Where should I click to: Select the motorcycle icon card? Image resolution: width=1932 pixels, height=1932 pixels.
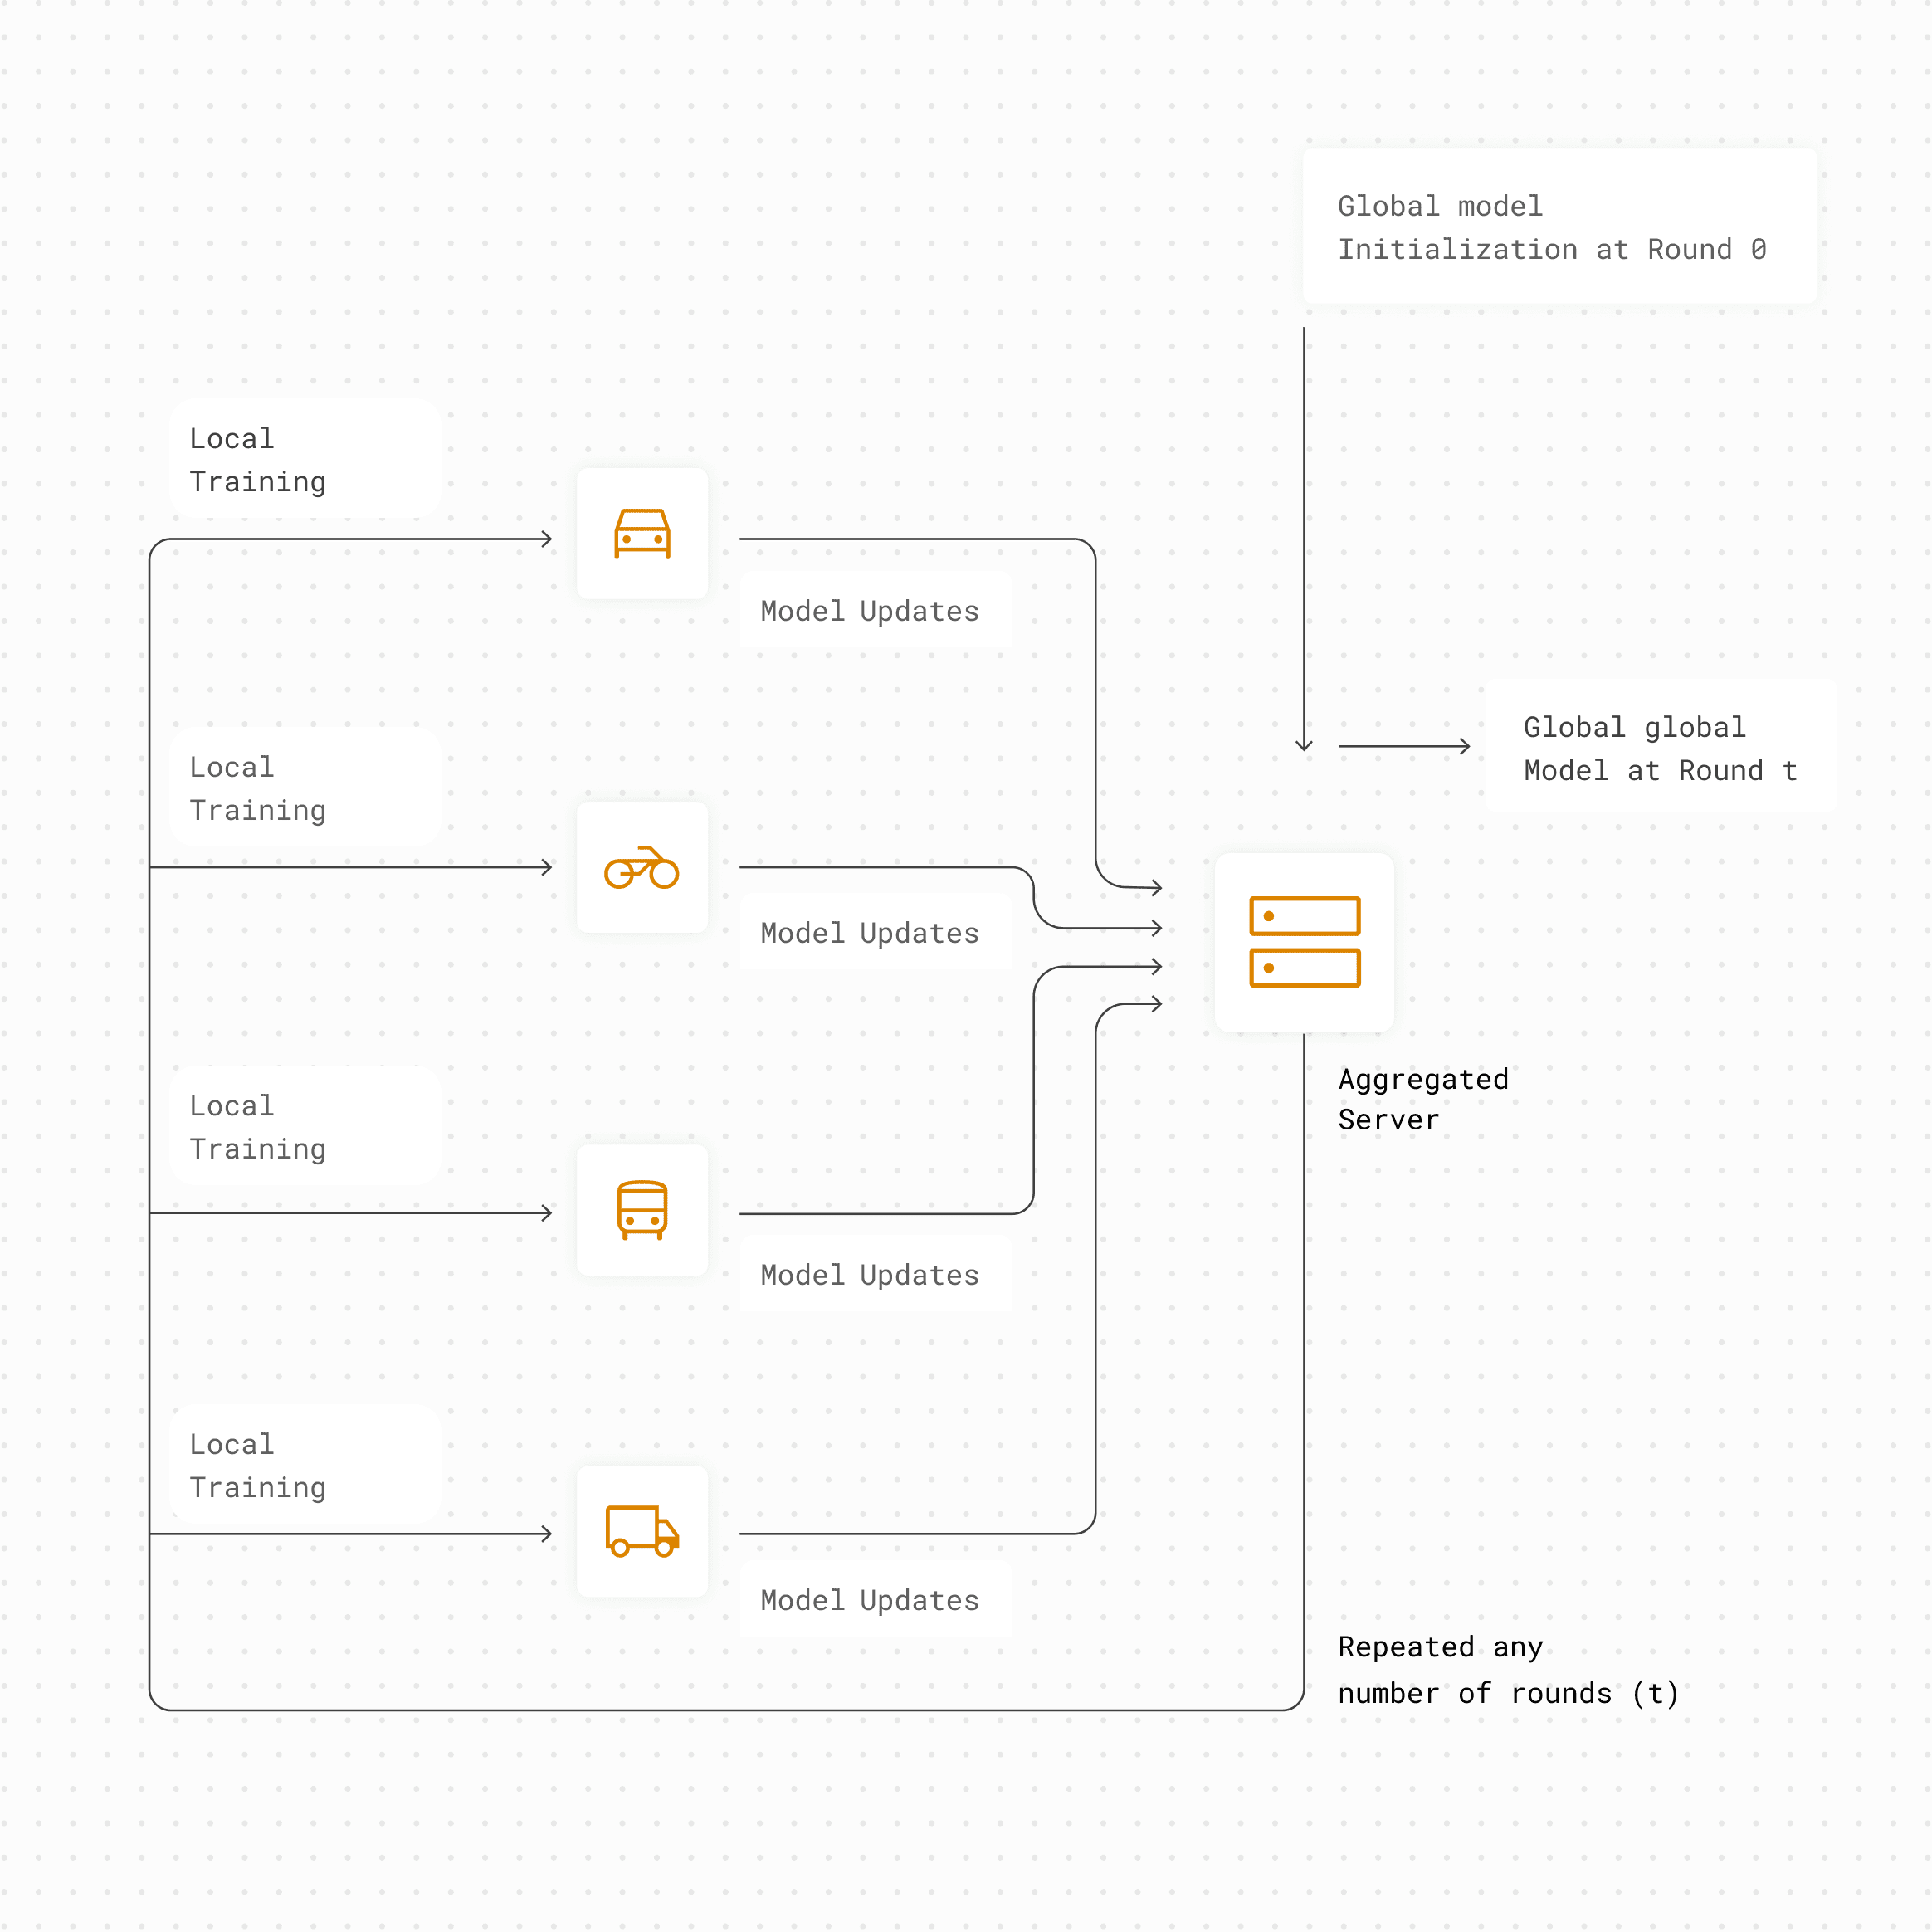point(642,867)
